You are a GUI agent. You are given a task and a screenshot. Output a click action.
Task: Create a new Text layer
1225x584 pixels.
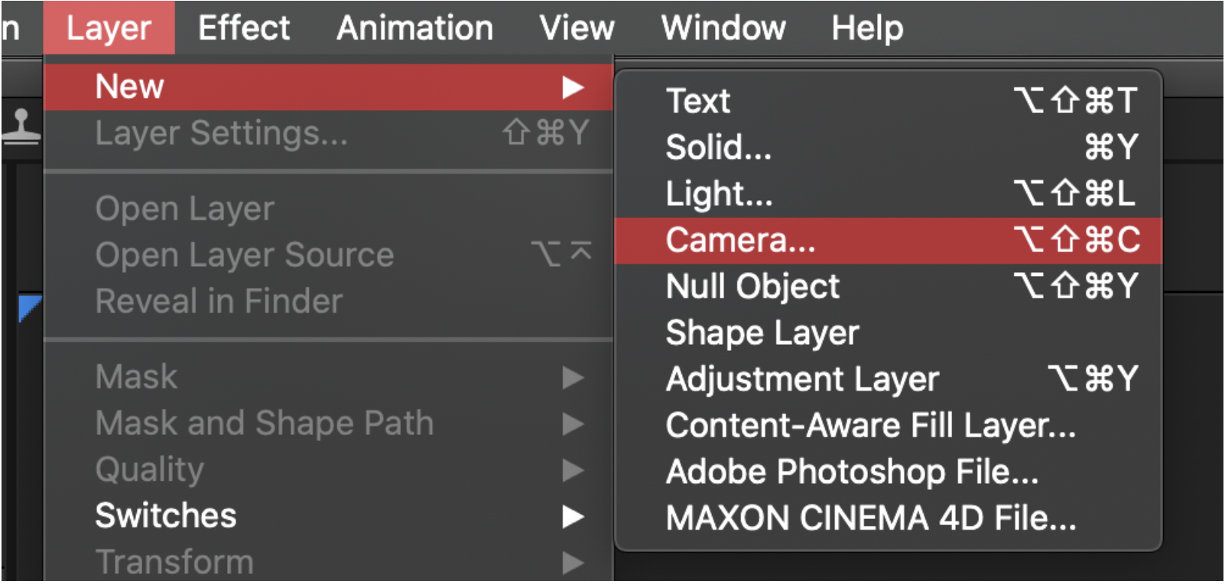tap(889, 101)
